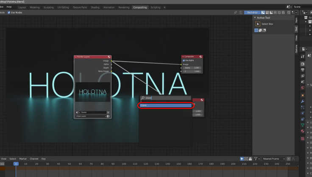Open the Item sidebar tab

pyautogui.click(x=296, y=20)
